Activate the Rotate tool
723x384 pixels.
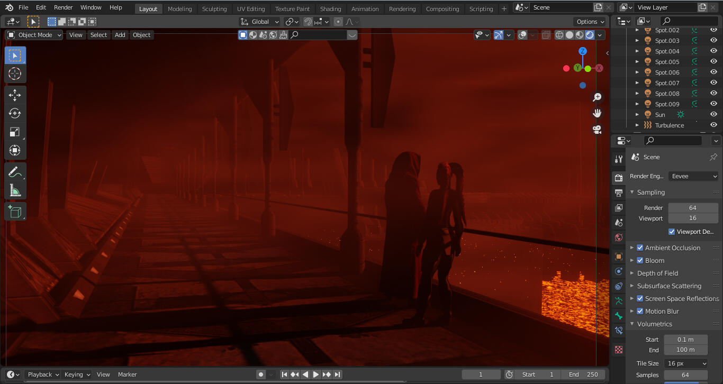pos(15,113)
